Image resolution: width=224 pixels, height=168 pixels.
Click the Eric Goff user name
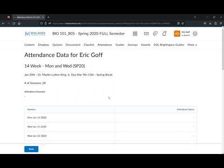pos(186,32)
